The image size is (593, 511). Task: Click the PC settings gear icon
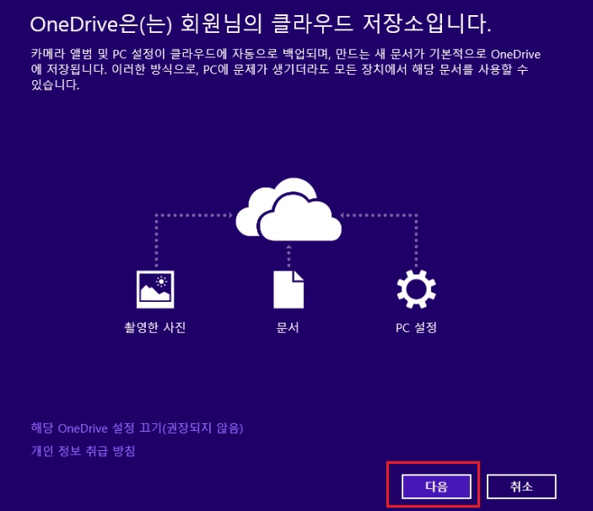coord(417,289)
